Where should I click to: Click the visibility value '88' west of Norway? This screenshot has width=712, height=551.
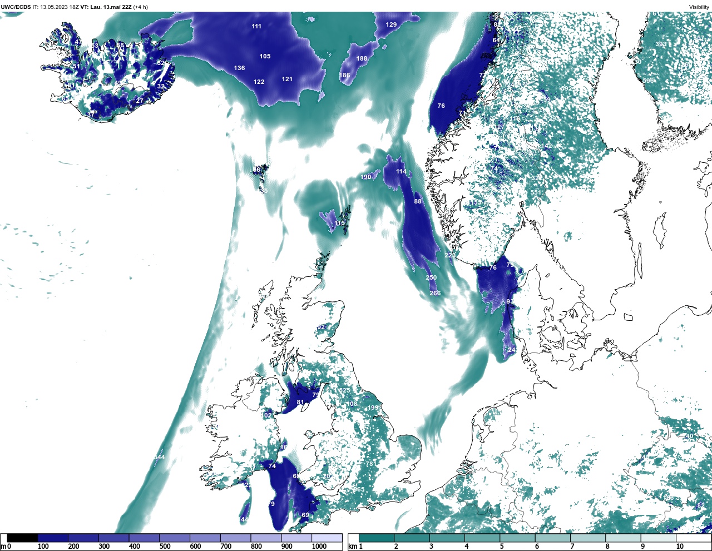[x=418, y=201]
